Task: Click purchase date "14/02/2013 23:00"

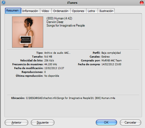Action: 111,64
